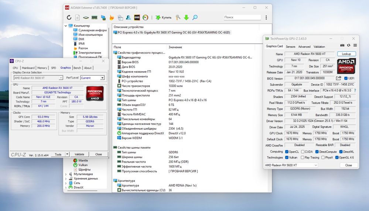Click the network computers toolbar icon in AIDA64
This screenshot has height=211, width=369.
103,17
